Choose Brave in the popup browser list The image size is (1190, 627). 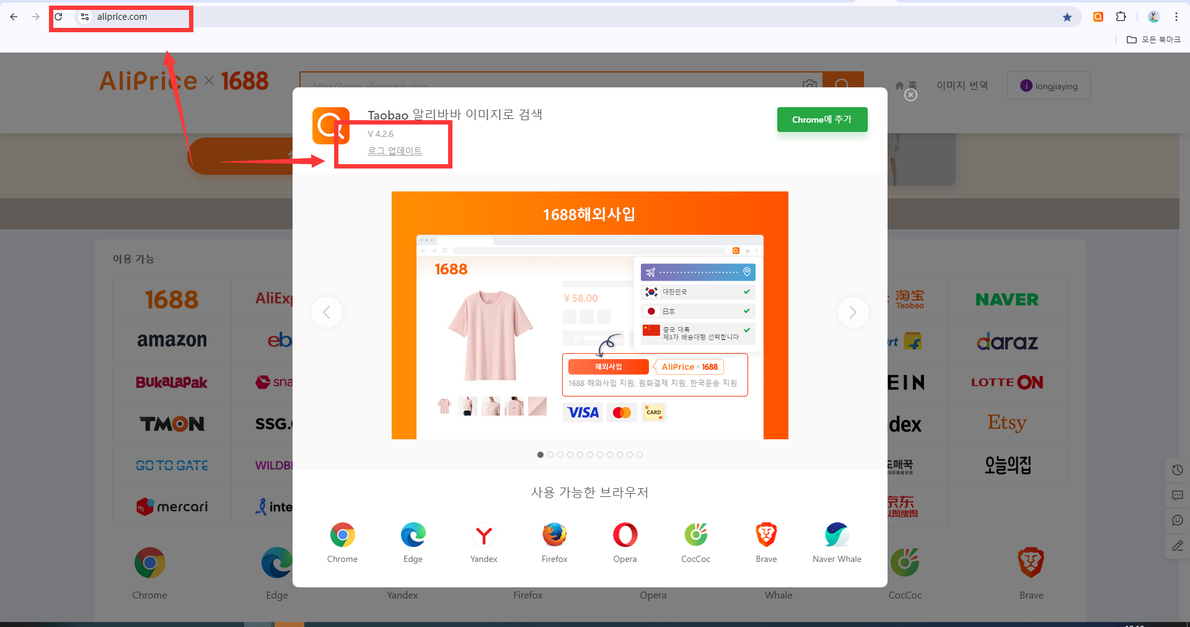coord(766,543)
